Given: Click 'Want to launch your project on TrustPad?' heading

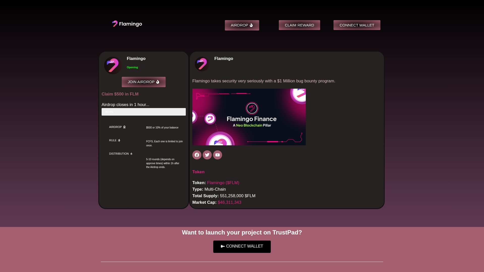Looking at the screenshot, I should pyautogui.click(x=242, y=232).
